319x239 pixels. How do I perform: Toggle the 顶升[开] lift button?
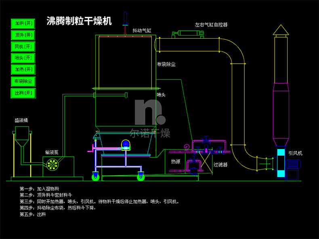23,35
